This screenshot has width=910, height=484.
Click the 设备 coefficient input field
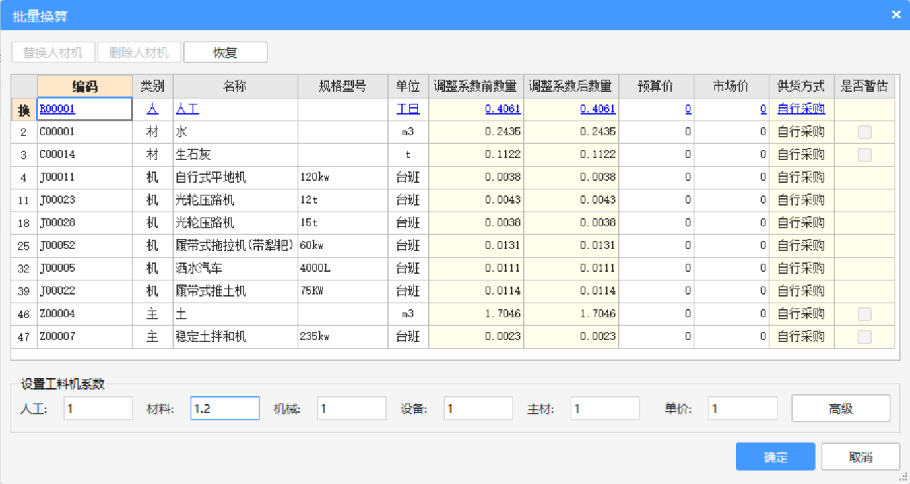(478, 409)
